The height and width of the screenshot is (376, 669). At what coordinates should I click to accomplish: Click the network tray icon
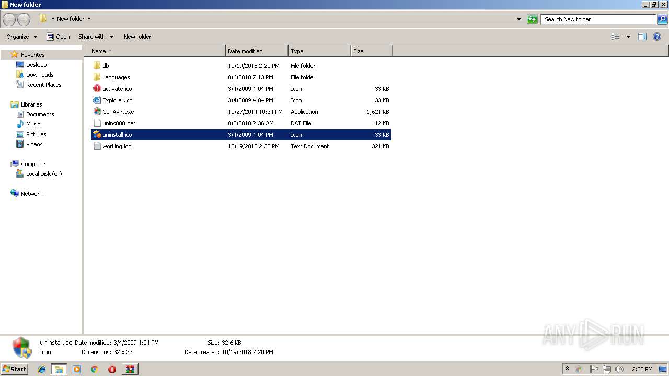(x=606, y=369)
